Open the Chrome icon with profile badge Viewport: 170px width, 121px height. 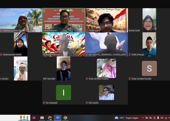pos(50,118)
